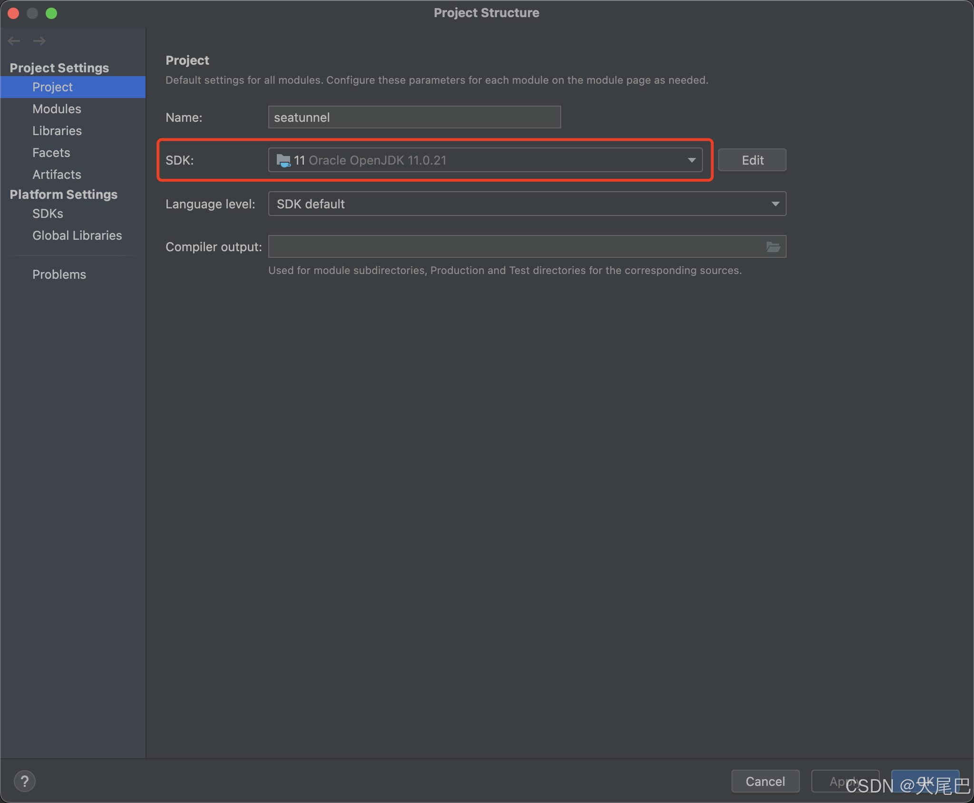Viewport: 974px width, 803px height.
Task: Open the Language level dropdown
Action: coord(526,204)
